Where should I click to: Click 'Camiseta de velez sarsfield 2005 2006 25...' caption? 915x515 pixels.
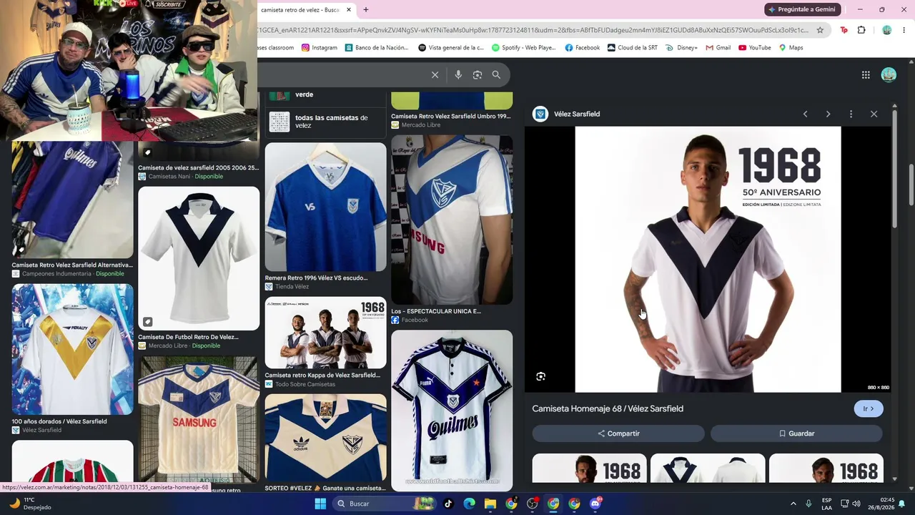(x=198, y=168)
